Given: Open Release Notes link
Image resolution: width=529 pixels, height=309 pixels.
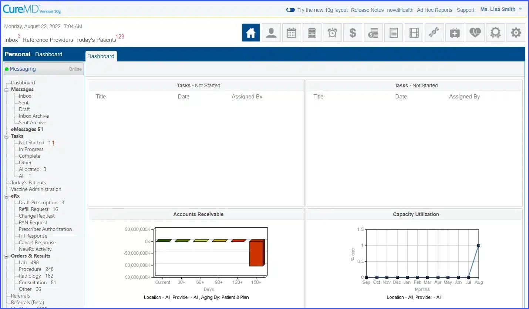Looking at the screenshot, I should [x=367, y=10].
